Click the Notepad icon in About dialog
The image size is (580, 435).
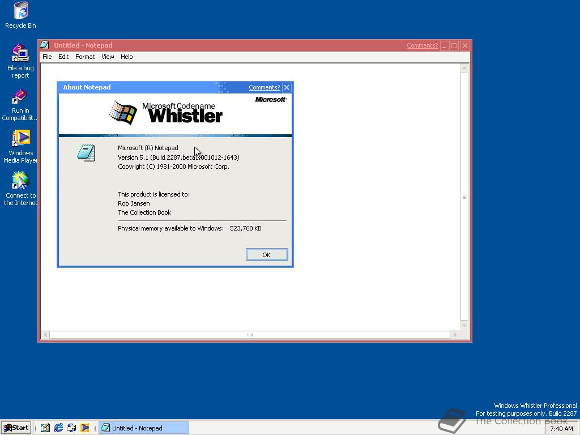87,153
